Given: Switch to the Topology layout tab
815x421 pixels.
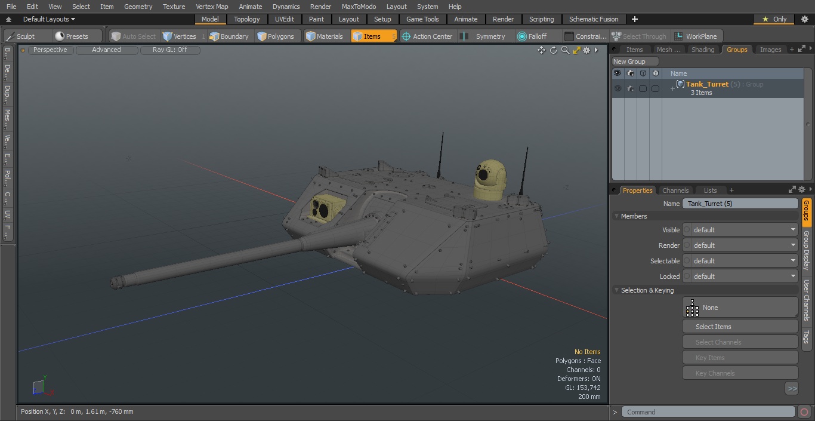Looking at the screenshot, I should click(246, 19).
